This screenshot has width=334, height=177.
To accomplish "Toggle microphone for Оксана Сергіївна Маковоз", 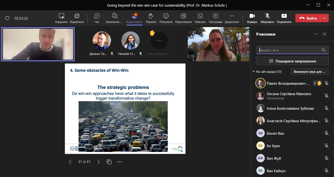I will tap(326, 96).
